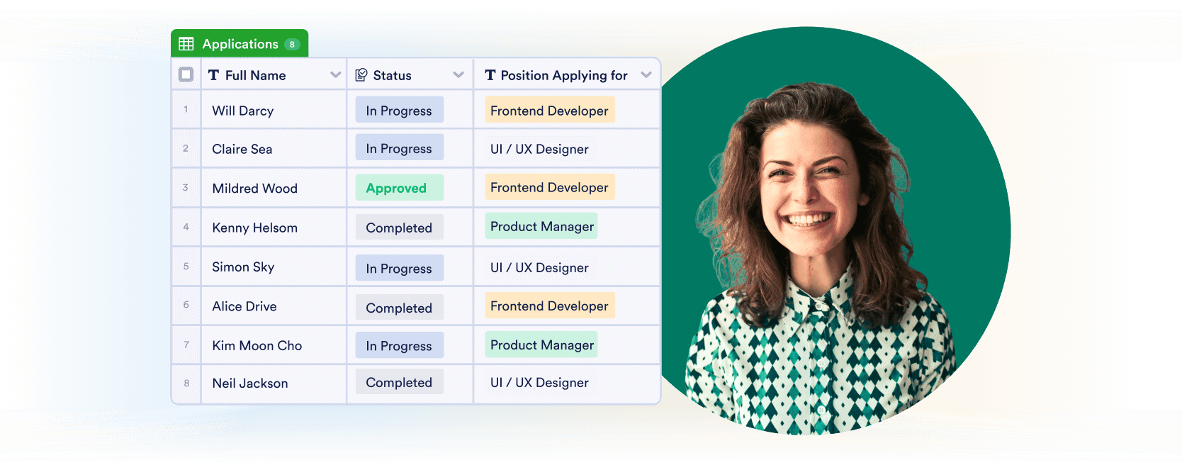Select the Mildred Wood name cell
Screen dimensions: 1182x470
[x=274, y=188]
